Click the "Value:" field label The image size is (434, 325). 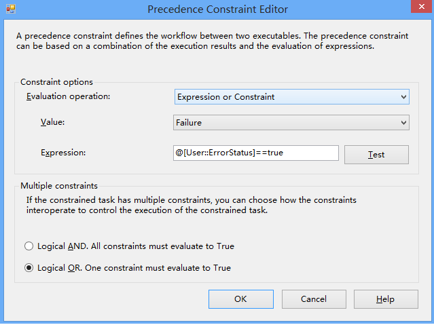pos(54,122)
